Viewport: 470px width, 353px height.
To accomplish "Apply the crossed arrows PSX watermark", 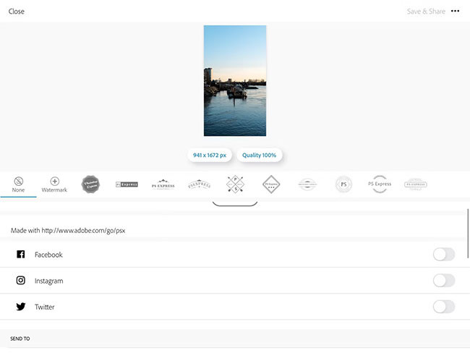I will pyautogui.click(x=235, y=184).
